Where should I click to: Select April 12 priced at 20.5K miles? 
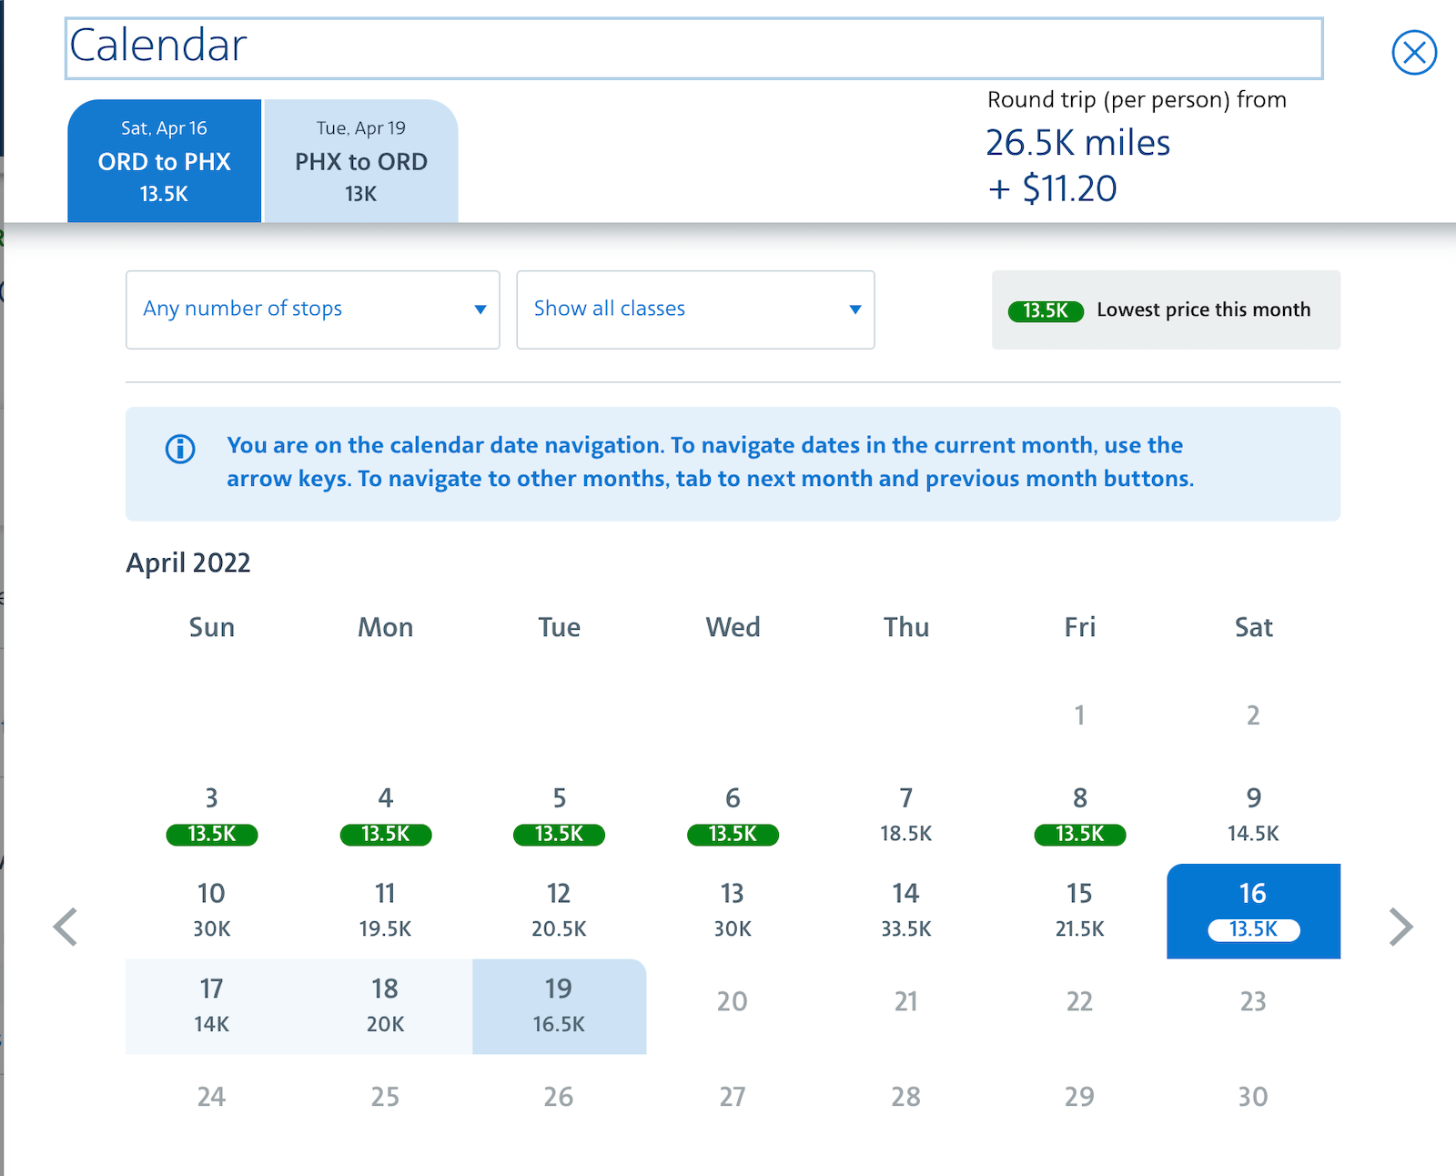click(x=558, y=910)
